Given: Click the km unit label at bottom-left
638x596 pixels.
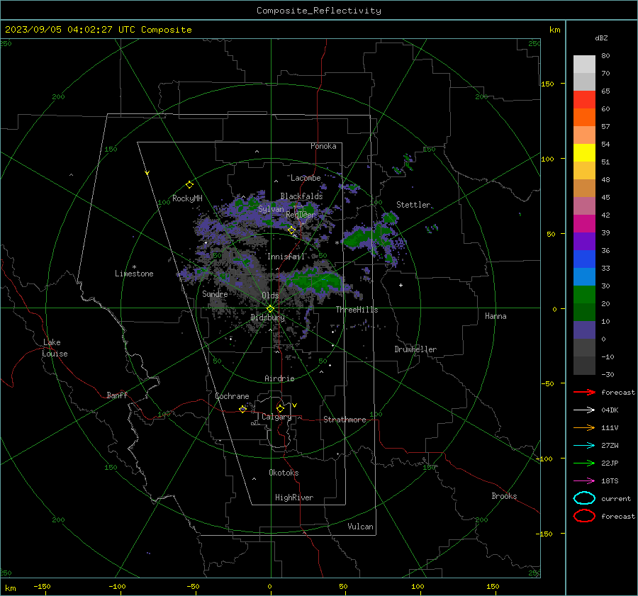Looking at the screenshot, I should pyautogui.click(x=10, y=588).
